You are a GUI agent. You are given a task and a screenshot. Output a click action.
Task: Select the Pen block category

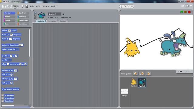pyautogui.click(x=9, y=24)
